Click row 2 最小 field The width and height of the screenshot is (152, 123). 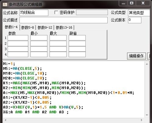(x=39, y=44)
